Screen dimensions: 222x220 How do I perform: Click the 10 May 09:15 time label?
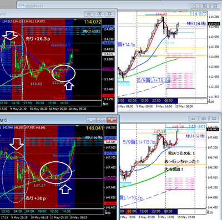[78, 217]
